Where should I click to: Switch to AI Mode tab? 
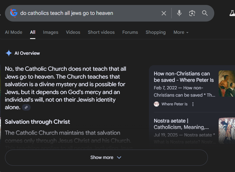coord(14,32)
